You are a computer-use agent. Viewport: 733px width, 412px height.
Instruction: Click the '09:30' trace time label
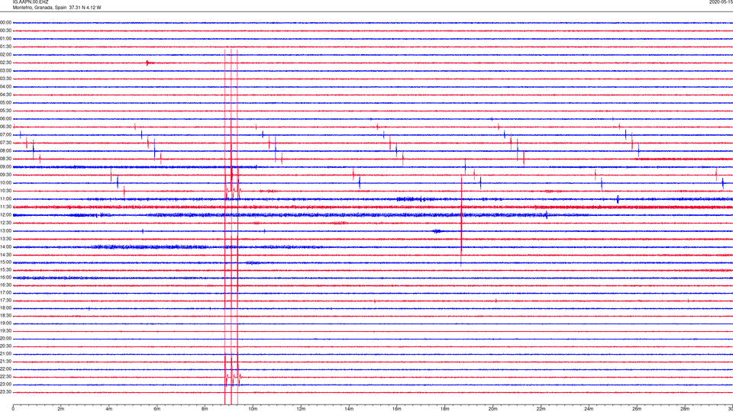pos(5,175)
